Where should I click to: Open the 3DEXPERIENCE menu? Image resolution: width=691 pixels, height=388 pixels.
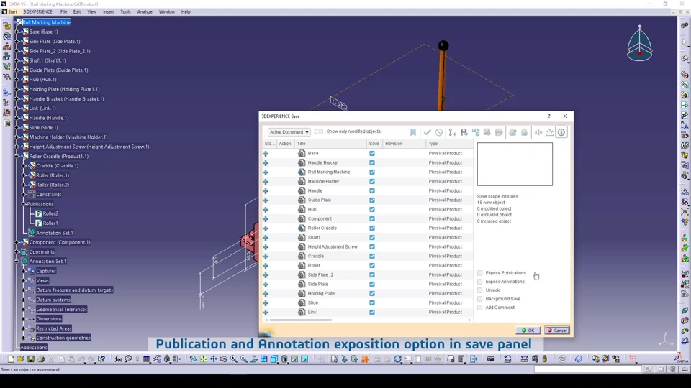tap(38, 12)
